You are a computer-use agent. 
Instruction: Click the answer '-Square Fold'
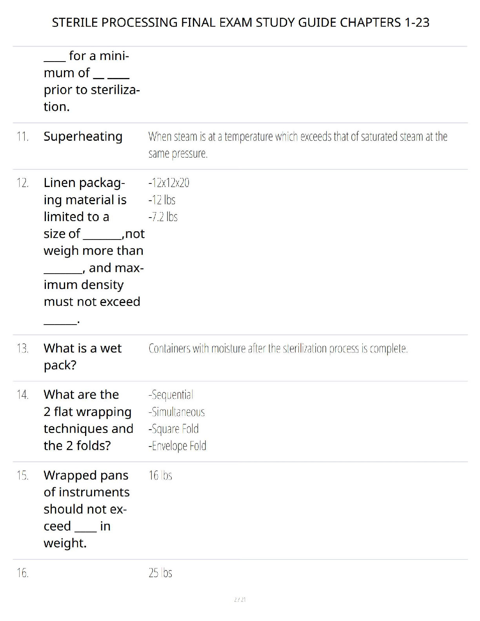click(173, 429)
